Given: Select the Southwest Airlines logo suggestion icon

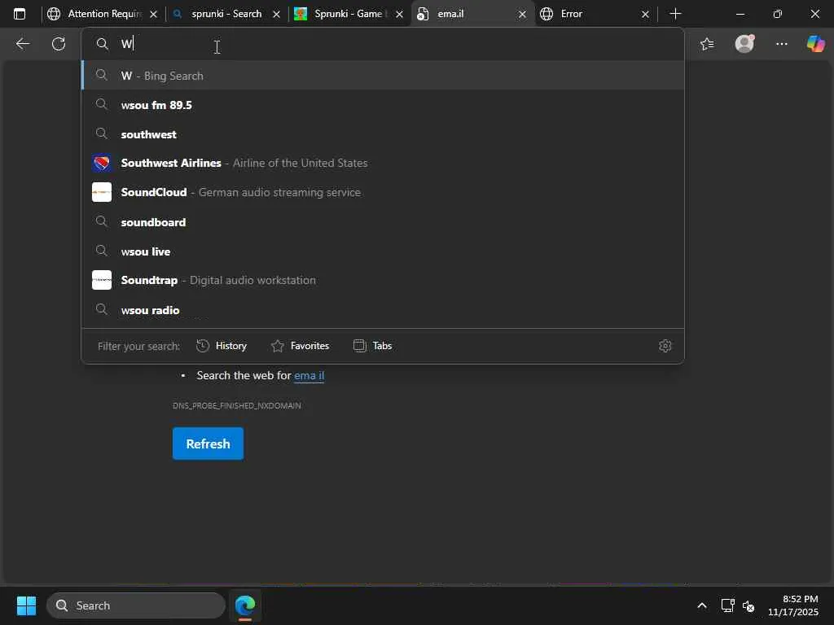Looking at the screenshot, I should click(x=102, y=163).
